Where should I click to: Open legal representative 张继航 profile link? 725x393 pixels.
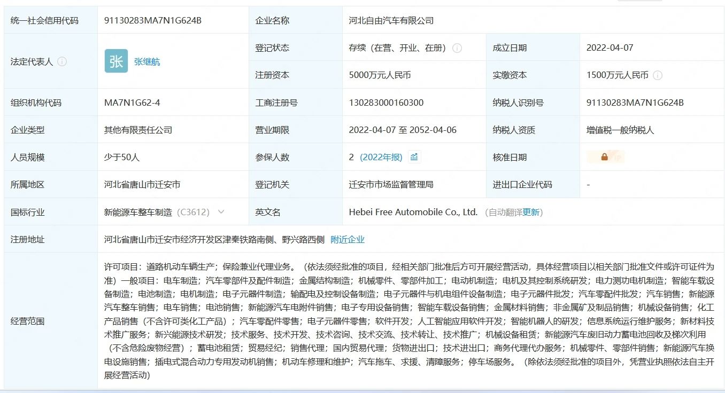pos(147,61)
